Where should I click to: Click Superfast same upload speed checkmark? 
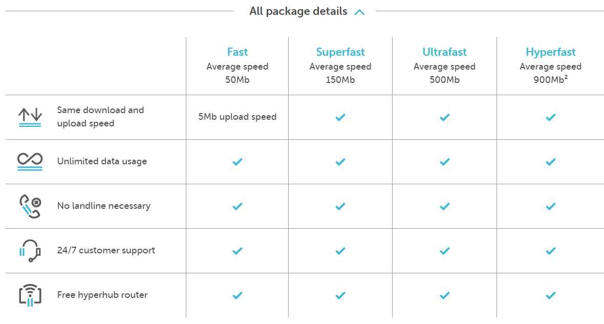pyautogui.click(x=340, y=117)
